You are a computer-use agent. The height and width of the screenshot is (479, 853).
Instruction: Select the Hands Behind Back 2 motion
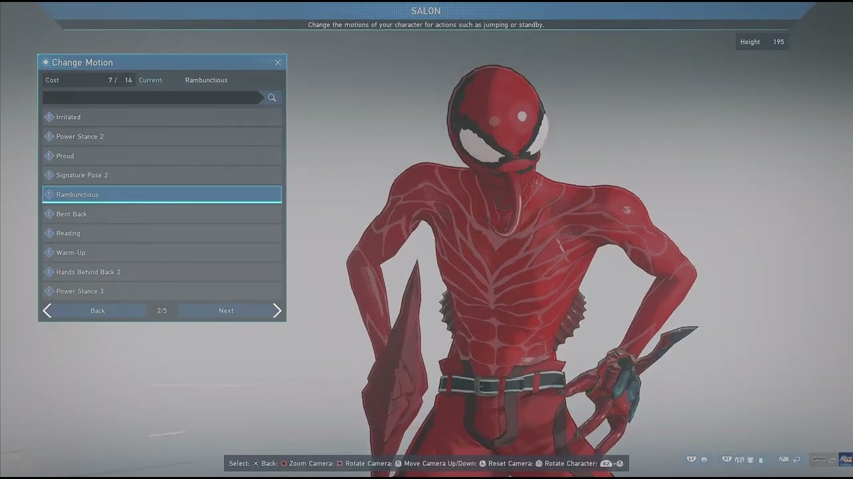pos(162,271)
